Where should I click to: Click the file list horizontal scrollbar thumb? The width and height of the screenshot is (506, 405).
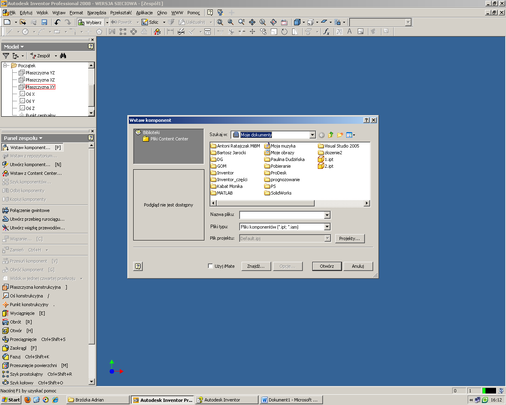(x=265, y=203)
